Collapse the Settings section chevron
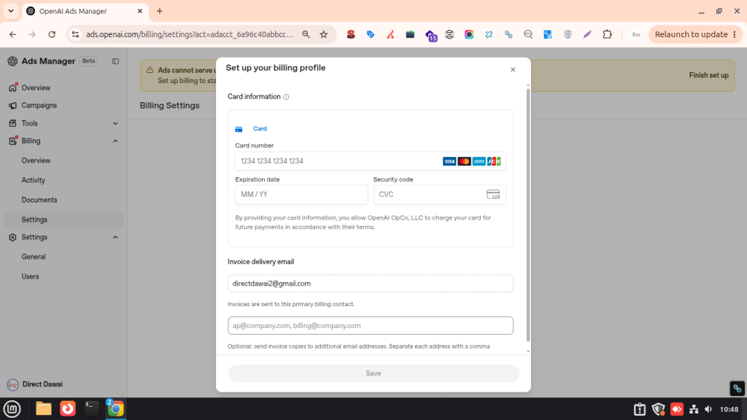747x420 pixels. click(115, 237)
